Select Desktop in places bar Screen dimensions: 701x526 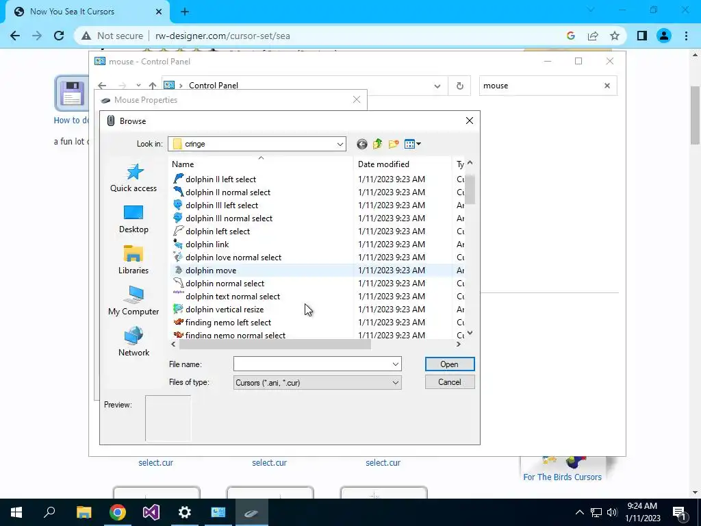pos(133,219)
